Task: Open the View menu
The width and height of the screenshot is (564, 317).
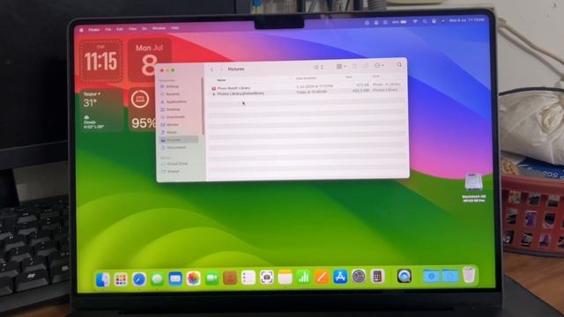Action: pyautogui.click(x=132, y=29)
